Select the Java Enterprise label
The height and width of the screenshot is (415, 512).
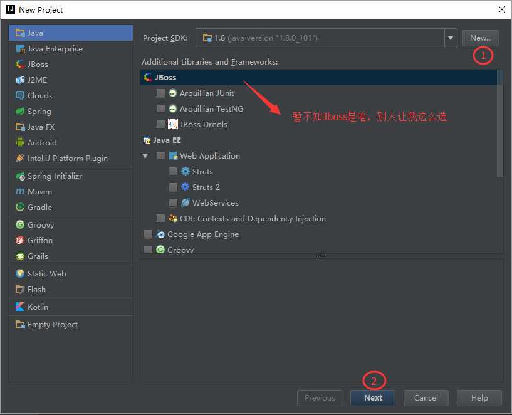[55, 49]
